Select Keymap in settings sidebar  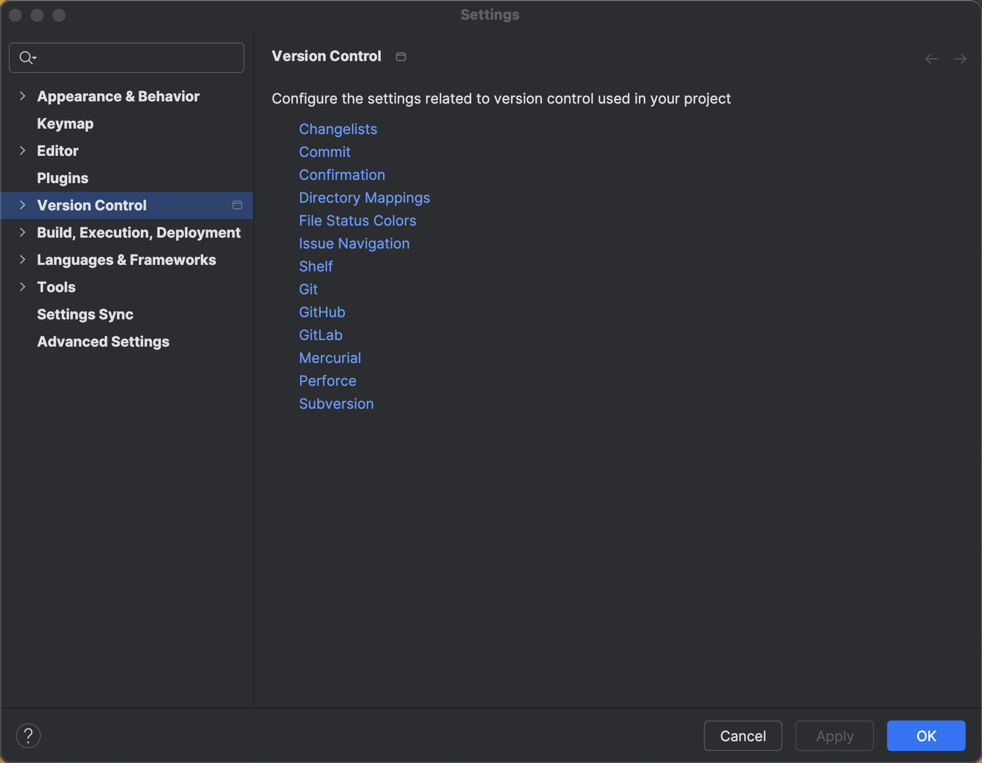65,124
